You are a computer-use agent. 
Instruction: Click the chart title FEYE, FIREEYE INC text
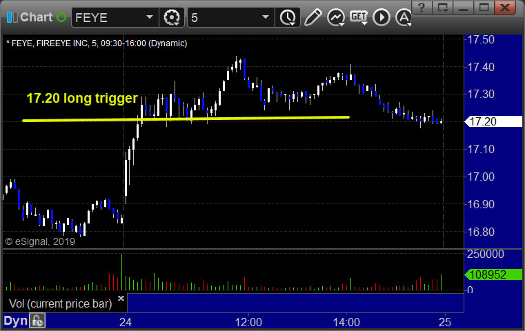pos(97,43)
